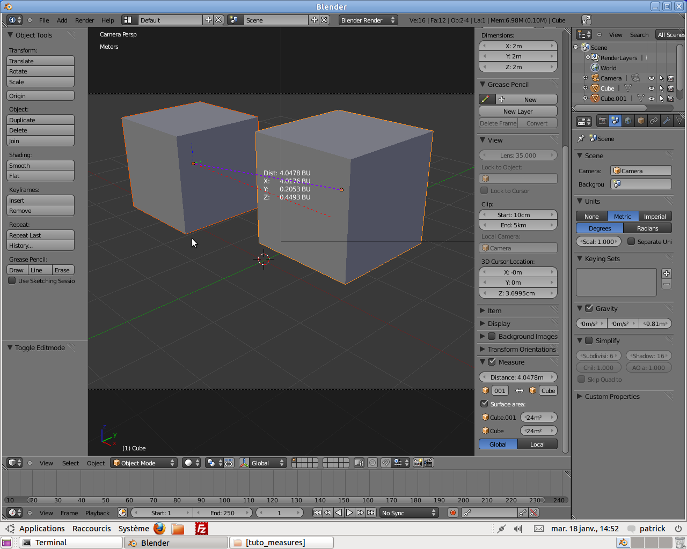Adjust the Z gravity value slider

point(655,323)
